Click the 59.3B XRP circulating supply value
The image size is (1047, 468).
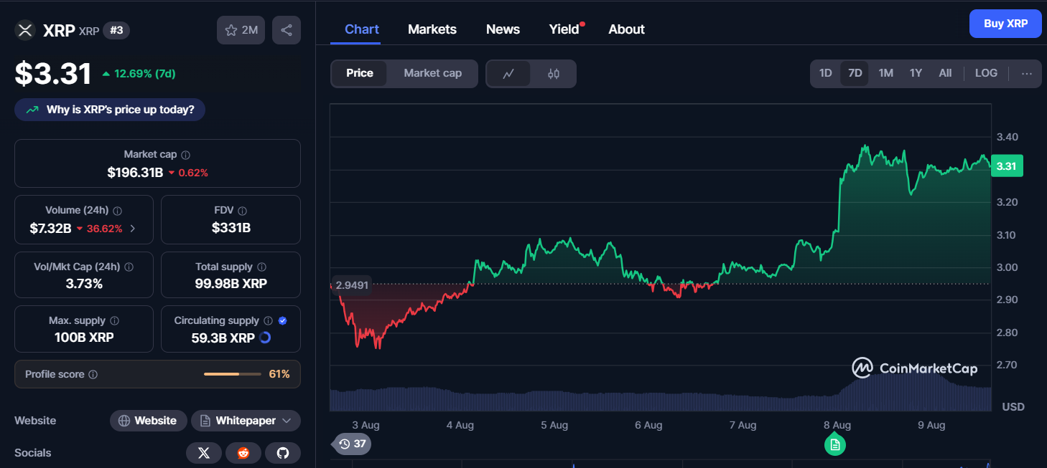coord(223,338)
